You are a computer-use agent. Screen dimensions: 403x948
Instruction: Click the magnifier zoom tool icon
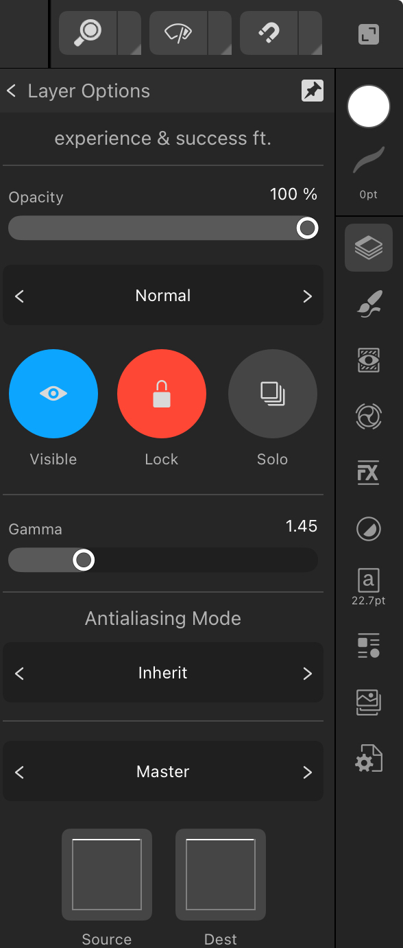click(90, 33)
